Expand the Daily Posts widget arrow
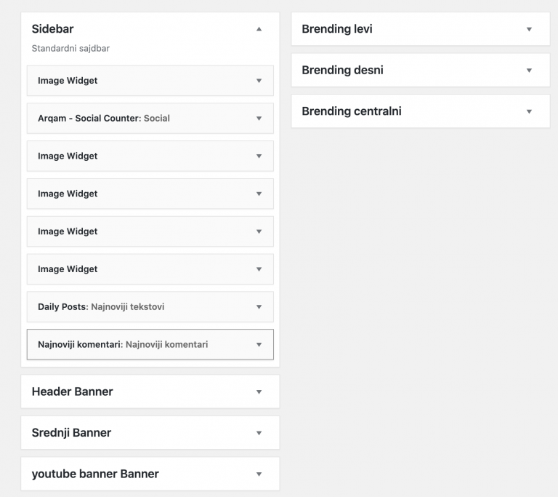This screenshot has width=558, height=497. [259, 307]
